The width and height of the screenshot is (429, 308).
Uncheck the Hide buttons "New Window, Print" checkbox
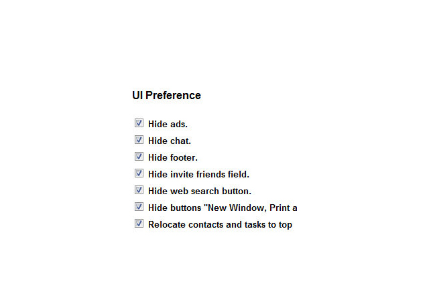(139, 207)
